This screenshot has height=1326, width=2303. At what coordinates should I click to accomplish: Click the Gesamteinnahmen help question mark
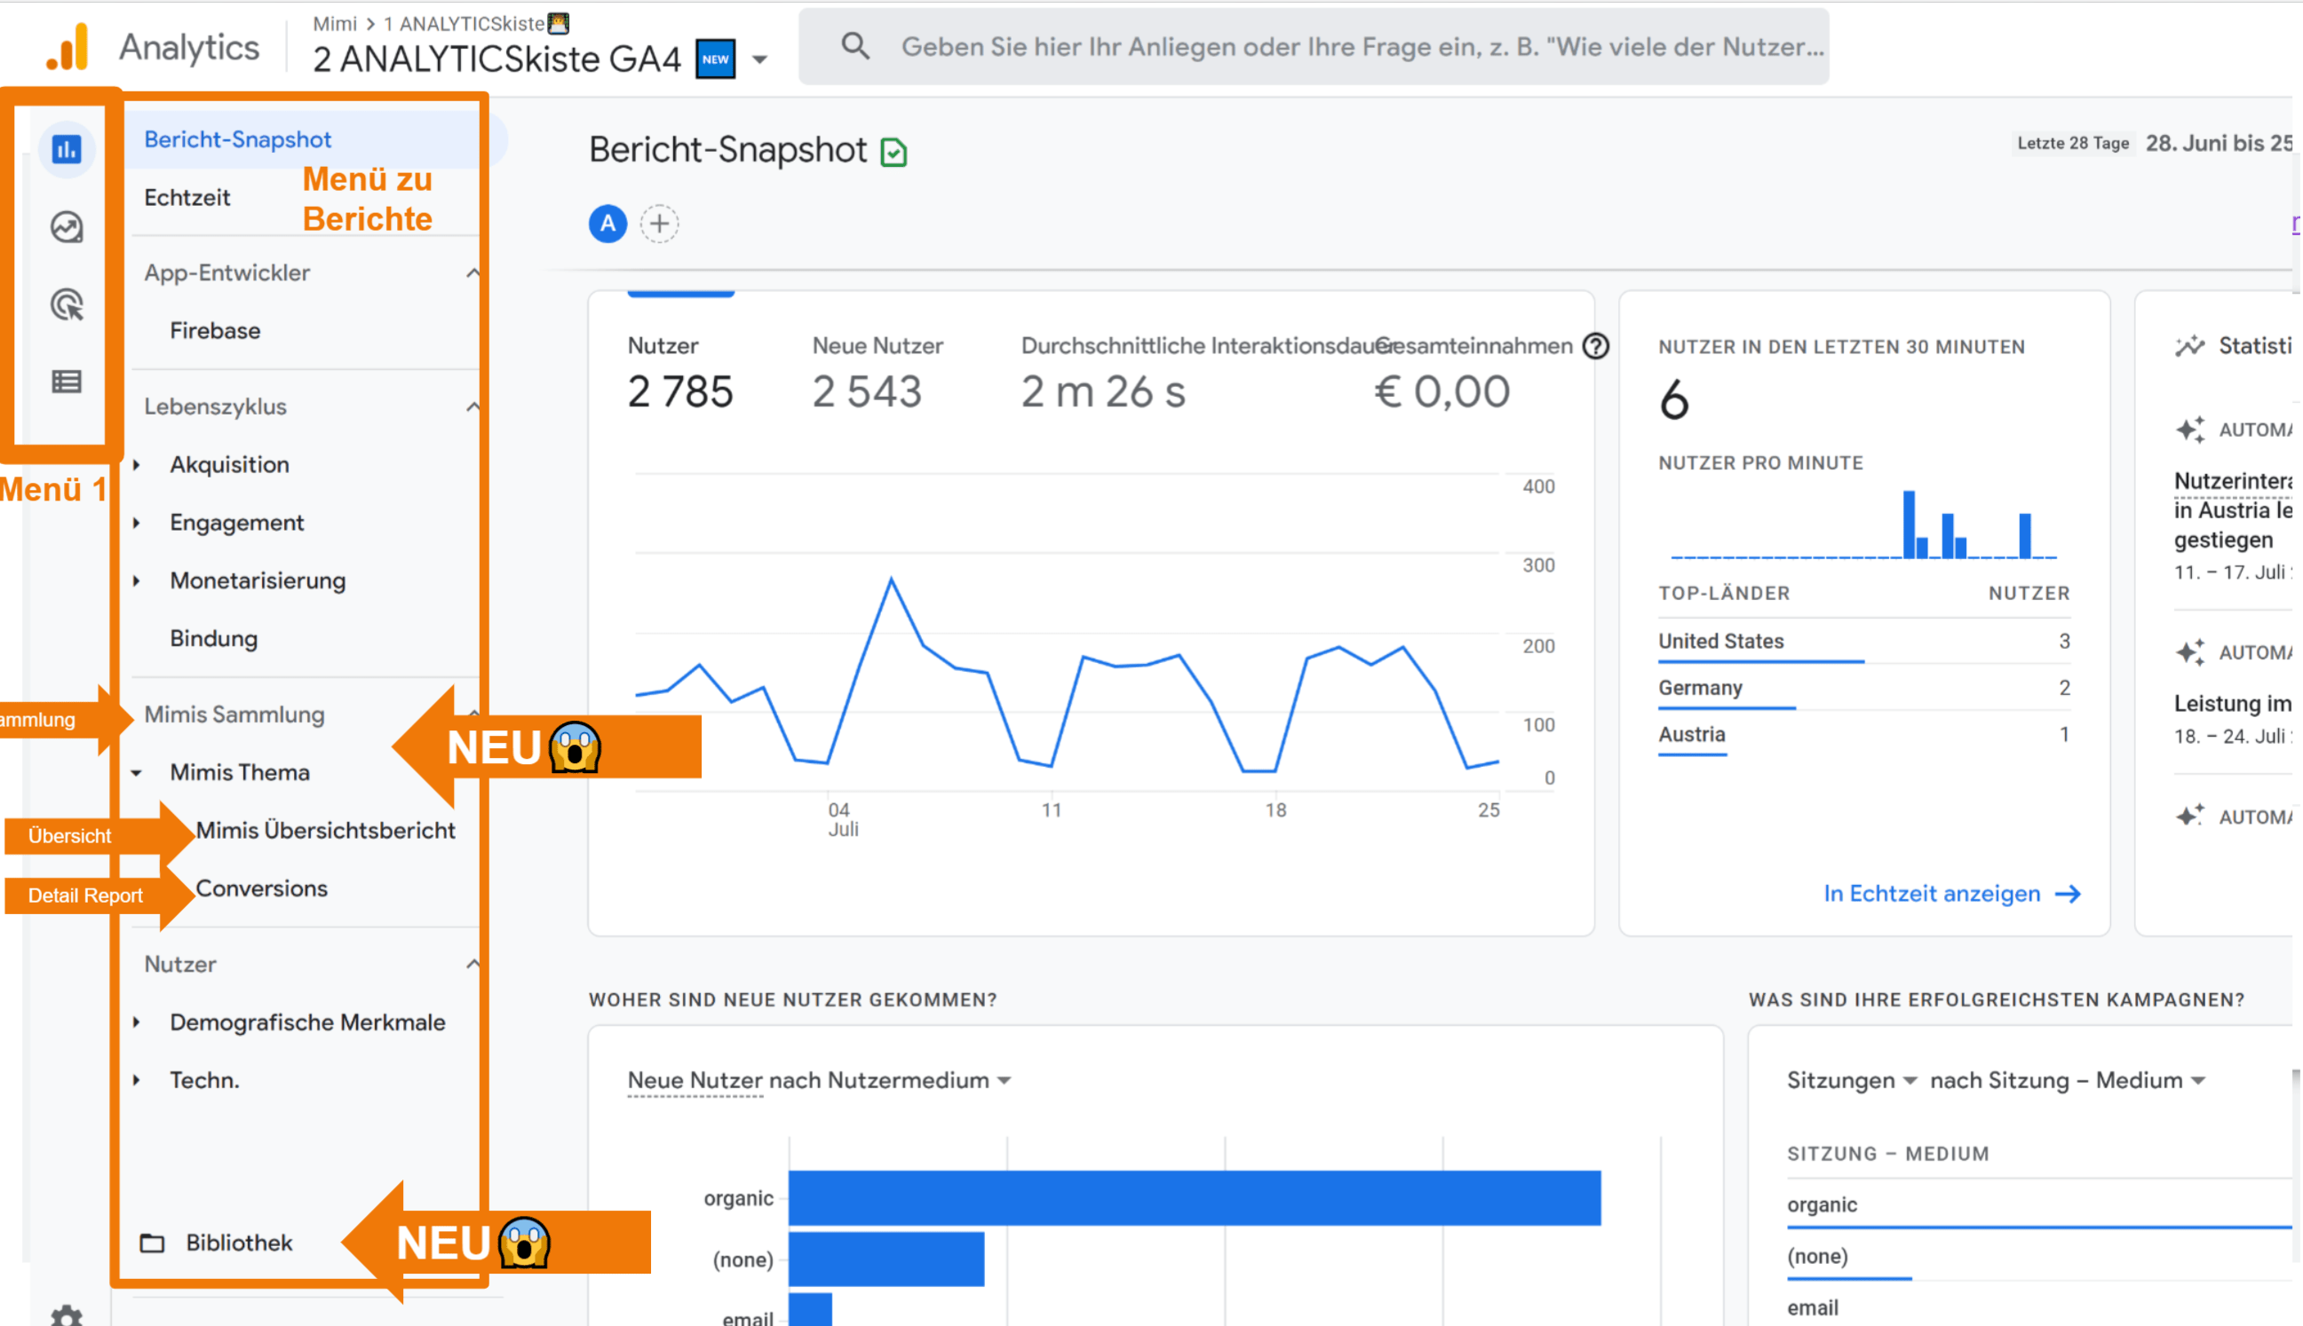1596,346
